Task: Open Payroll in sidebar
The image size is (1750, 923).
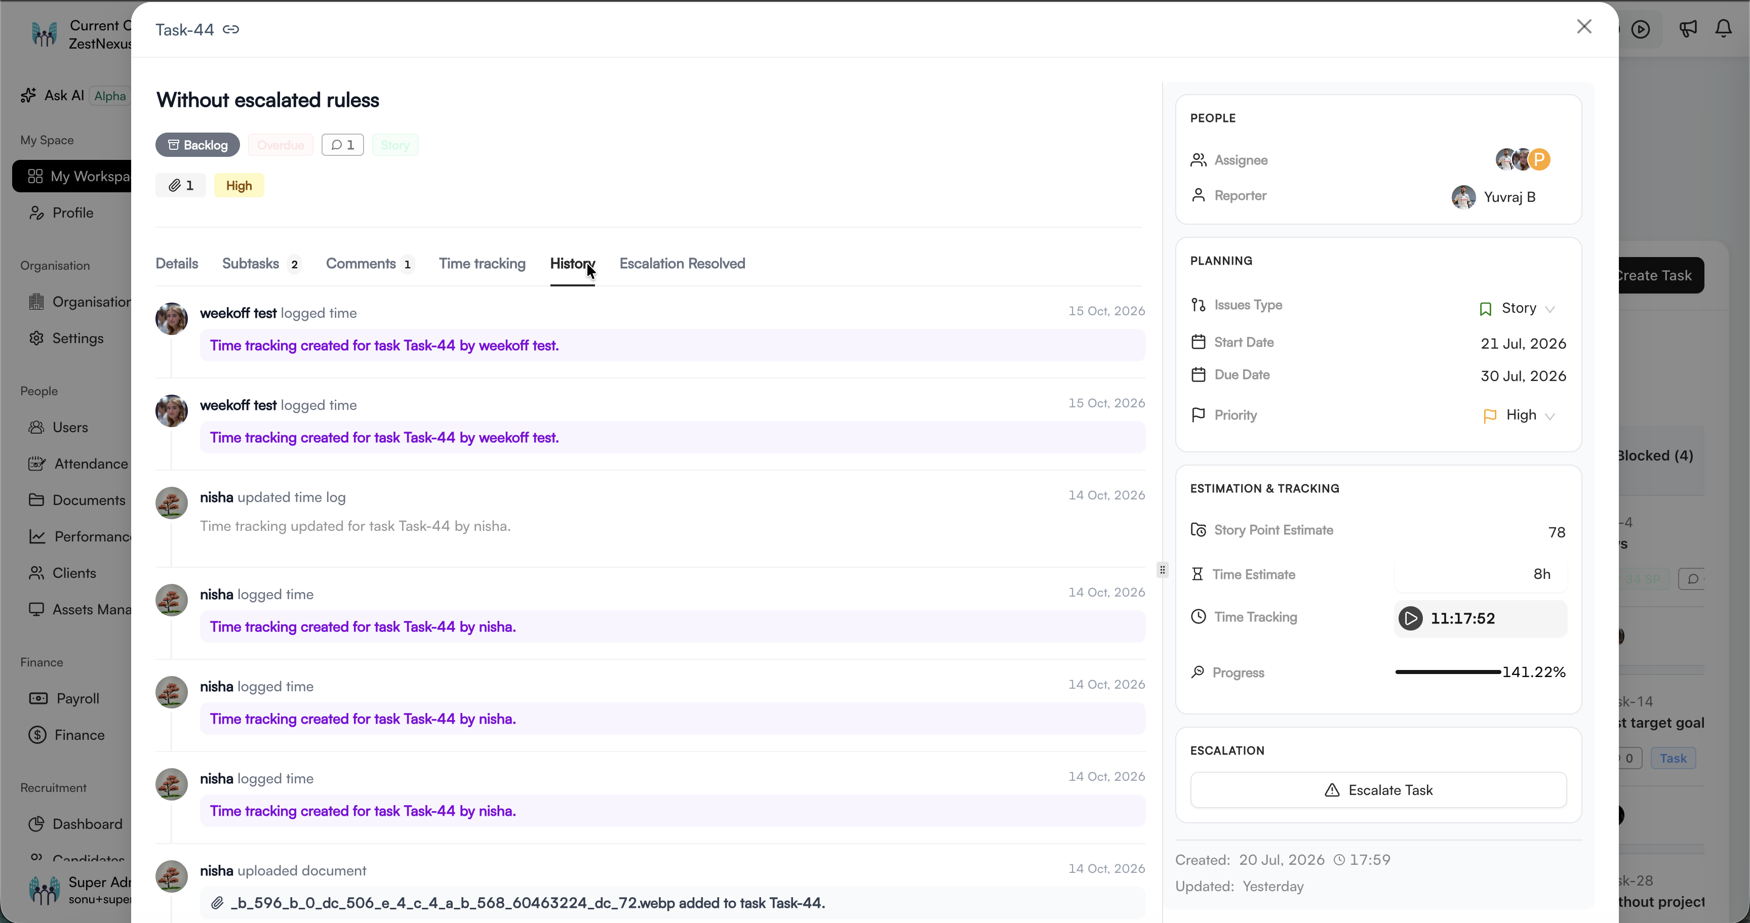Action: click(x=64, y=698)
